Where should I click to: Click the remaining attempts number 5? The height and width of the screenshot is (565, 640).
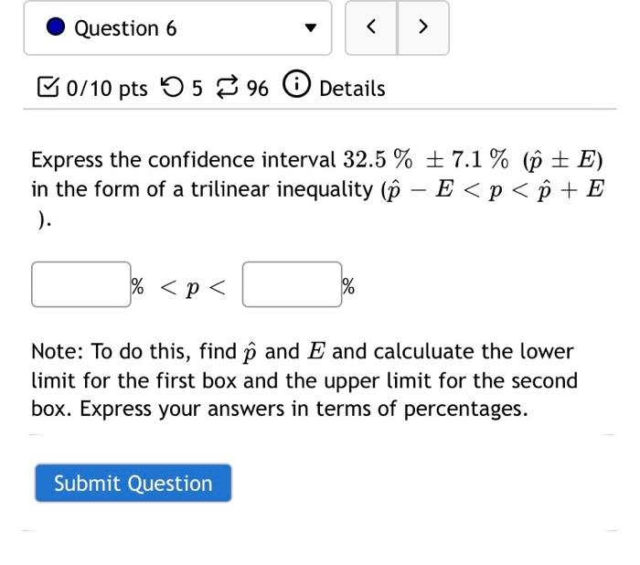[197, 89]
